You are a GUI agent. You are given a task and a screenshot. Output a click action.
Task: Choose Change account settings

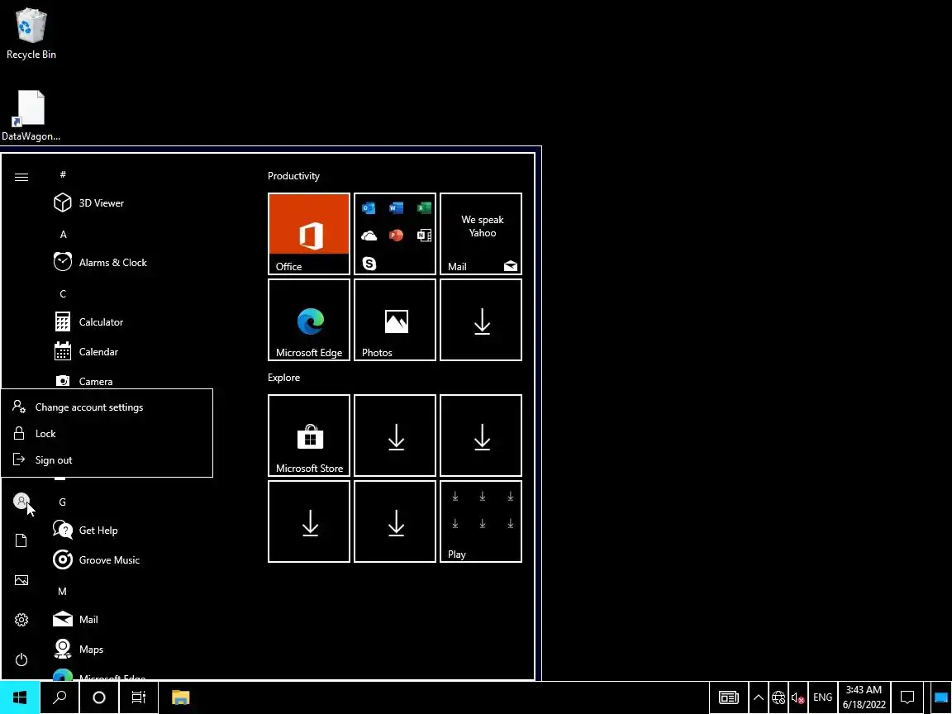coord(107,407)
